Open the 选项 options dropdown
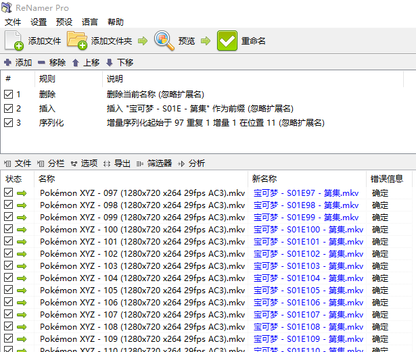Viewport: 416px width, 352px height. [x=84, y=164]
